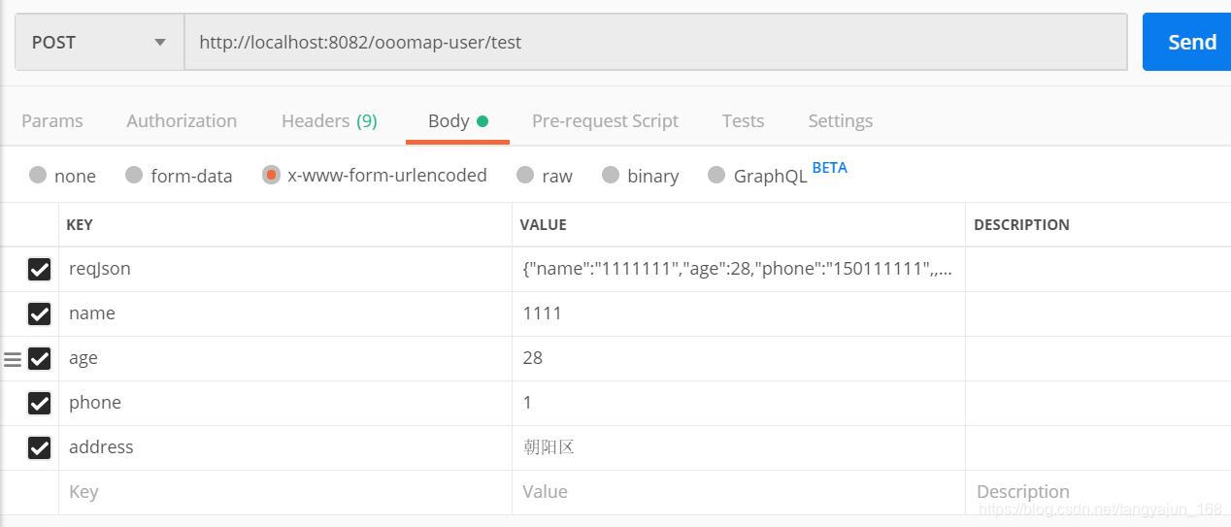Go to the Tests tab

click(743, 121)
